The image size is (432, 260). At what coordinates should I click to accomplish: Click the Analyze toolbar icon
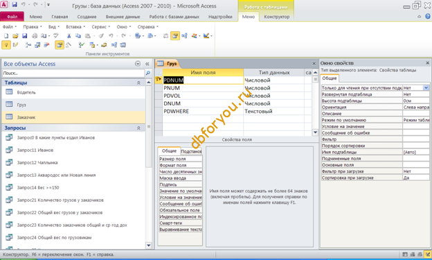(150, 36)
